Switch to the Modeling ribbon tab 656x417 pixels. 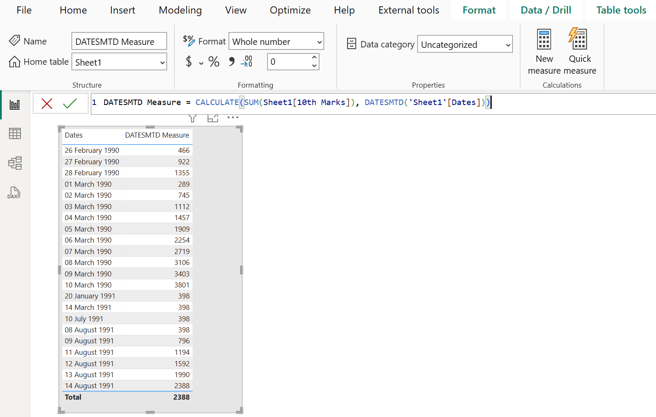pos(180,10)
